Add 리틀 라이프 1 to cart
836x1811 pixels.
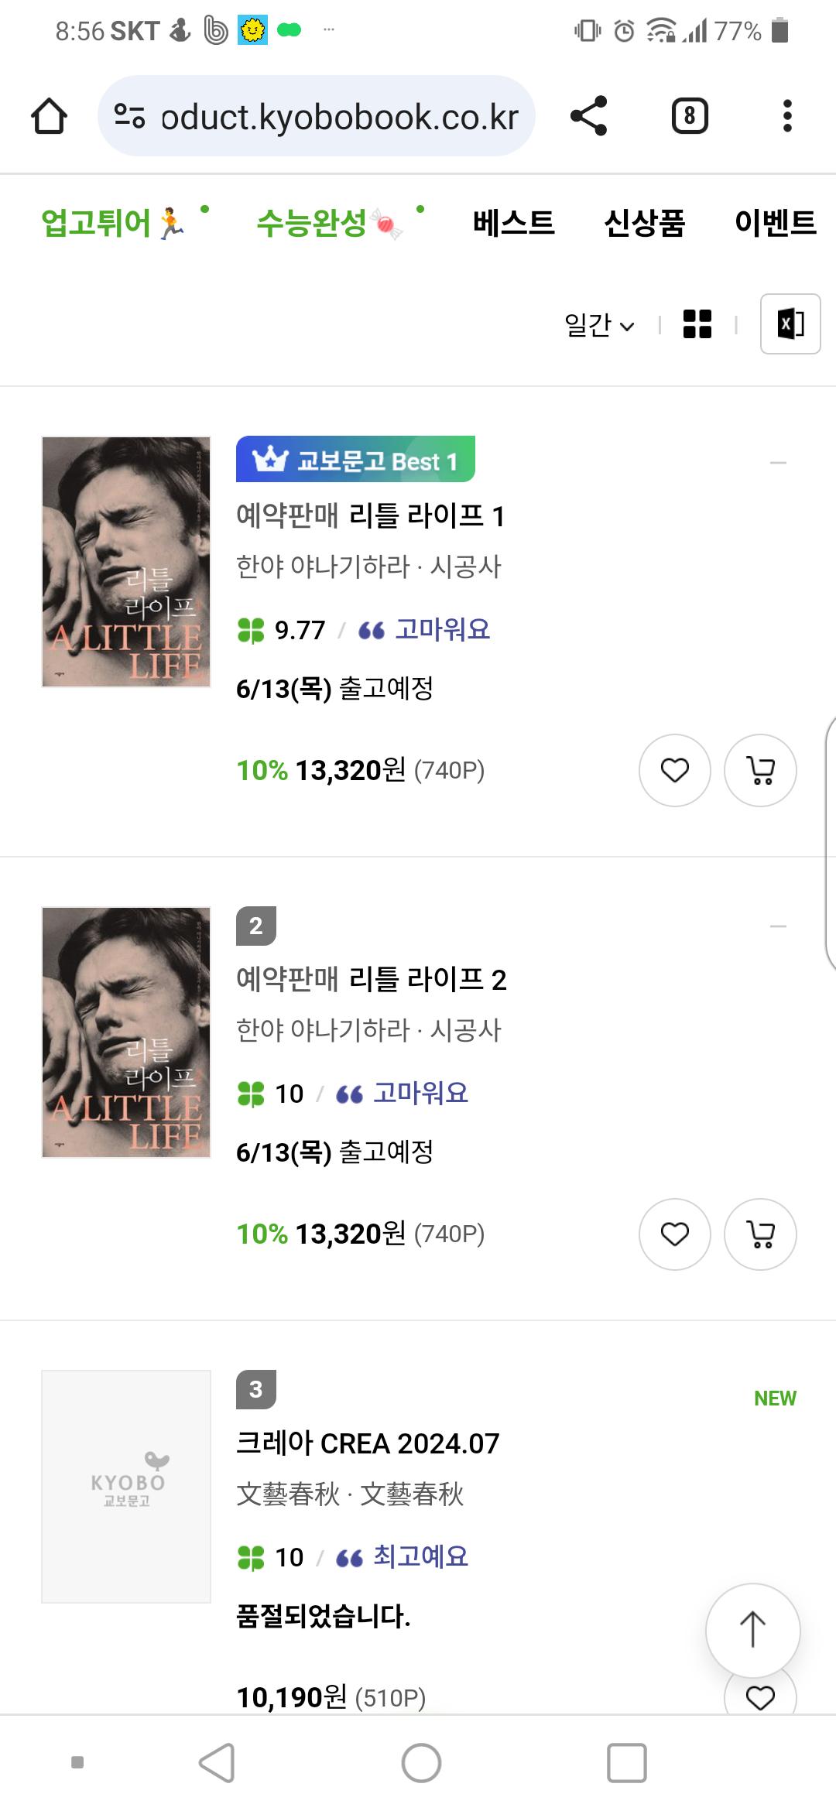click(760, 770)
